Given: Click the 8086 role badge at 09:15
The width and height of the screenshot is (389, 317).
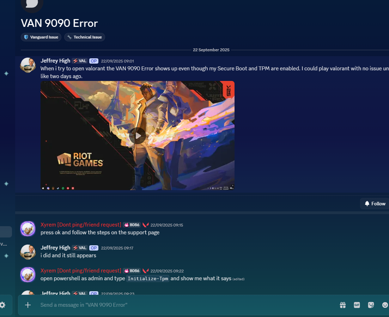Looking at the screenshot, I should click(x=132, y=225).
